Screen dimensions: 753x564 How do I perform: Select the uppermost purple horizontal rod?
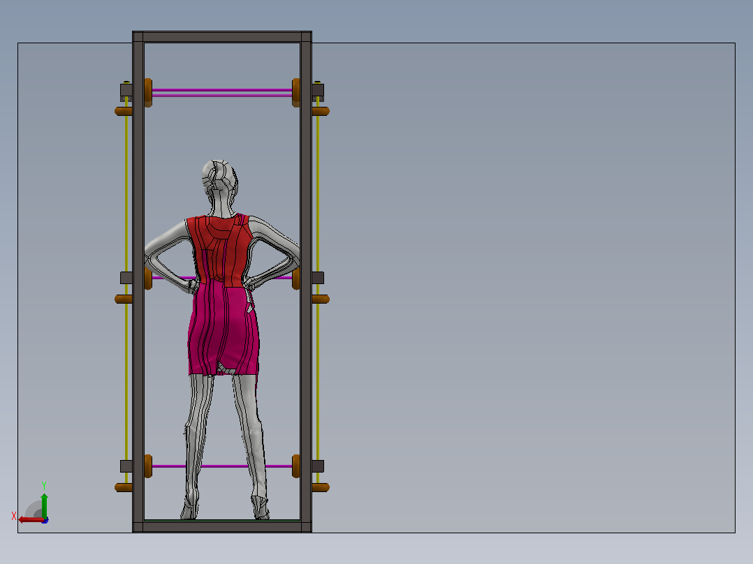click(222, 93)
